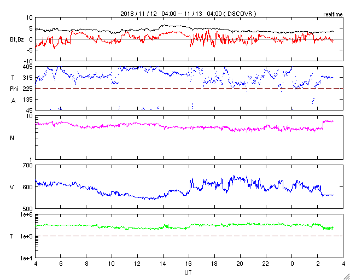Click the '2' hour tick on the time axis
This screenshot has height=280, width=350.
coord(318,264)
